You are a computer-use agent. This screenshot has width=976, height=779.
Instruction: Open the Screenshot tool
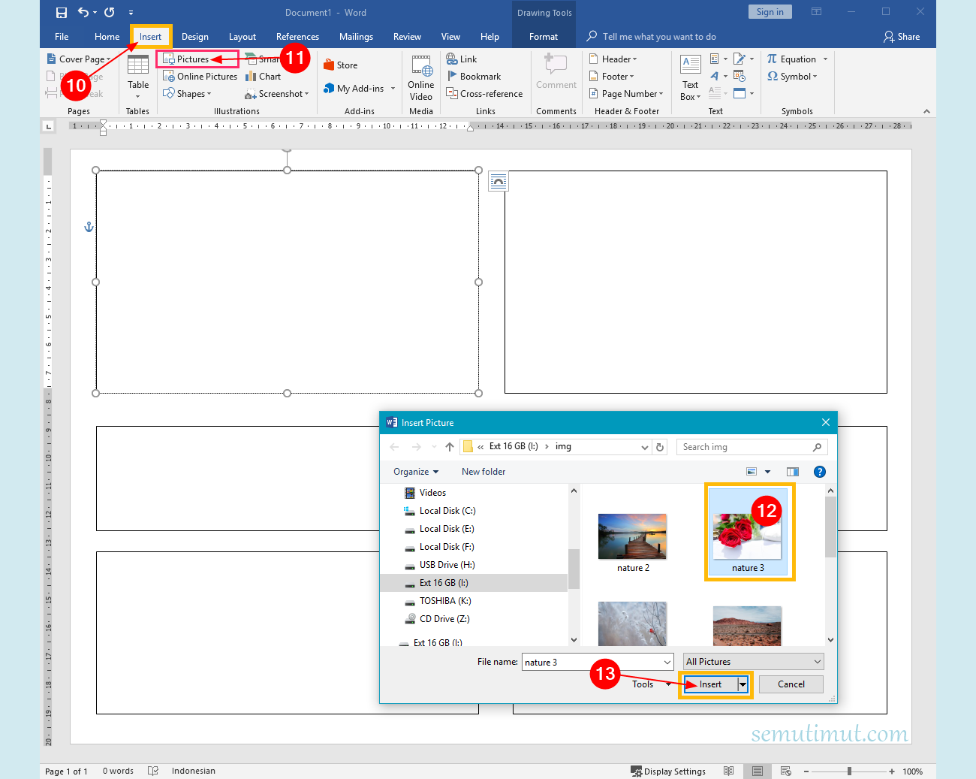click(x=275, y=93)
